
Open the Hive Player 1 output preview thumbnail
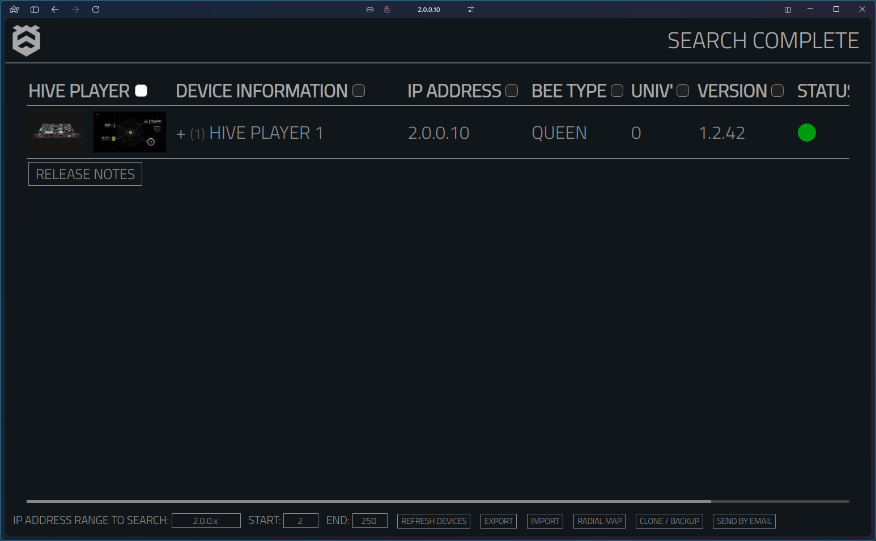coord(130,132)
